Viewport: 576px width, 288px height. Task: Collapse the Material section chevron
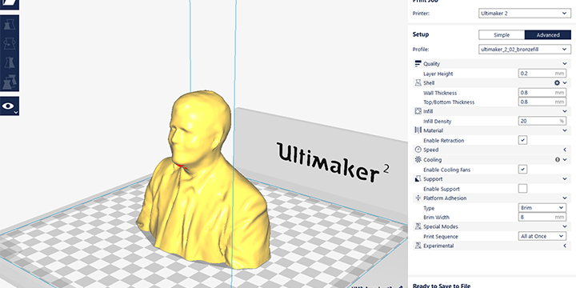tap(565, 130)
